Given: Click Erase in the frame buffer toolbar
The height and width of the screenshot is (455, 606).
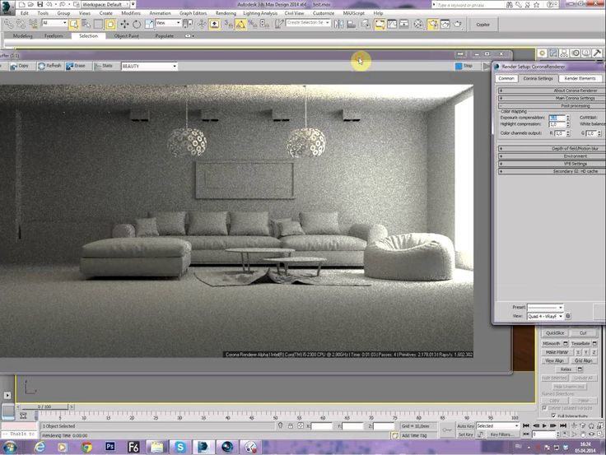Looking at the screenshot, I should click(76, 66).
